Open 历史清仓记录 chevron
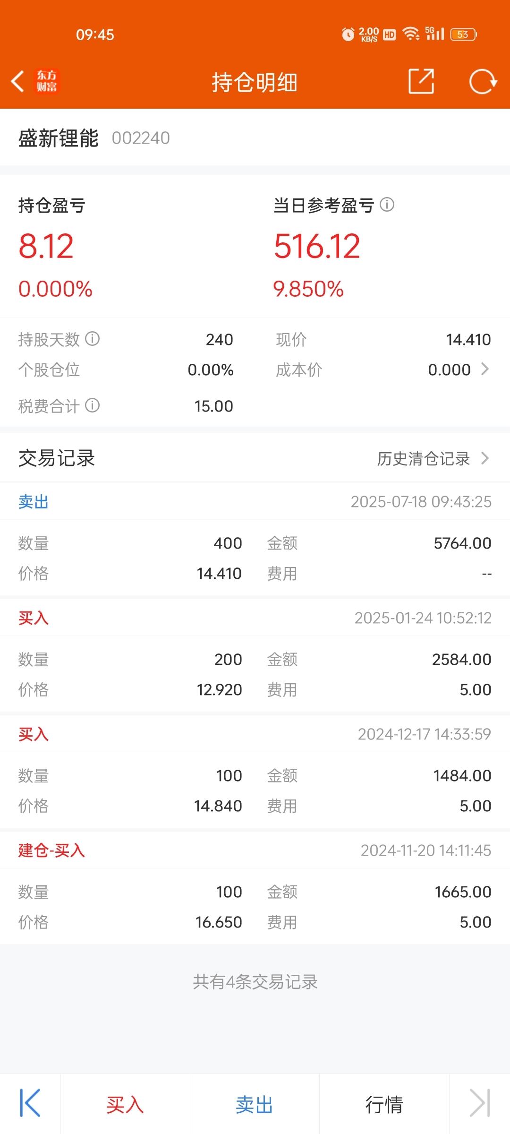Viewport: 510px width, 1134px height. [x=485, y=458]
